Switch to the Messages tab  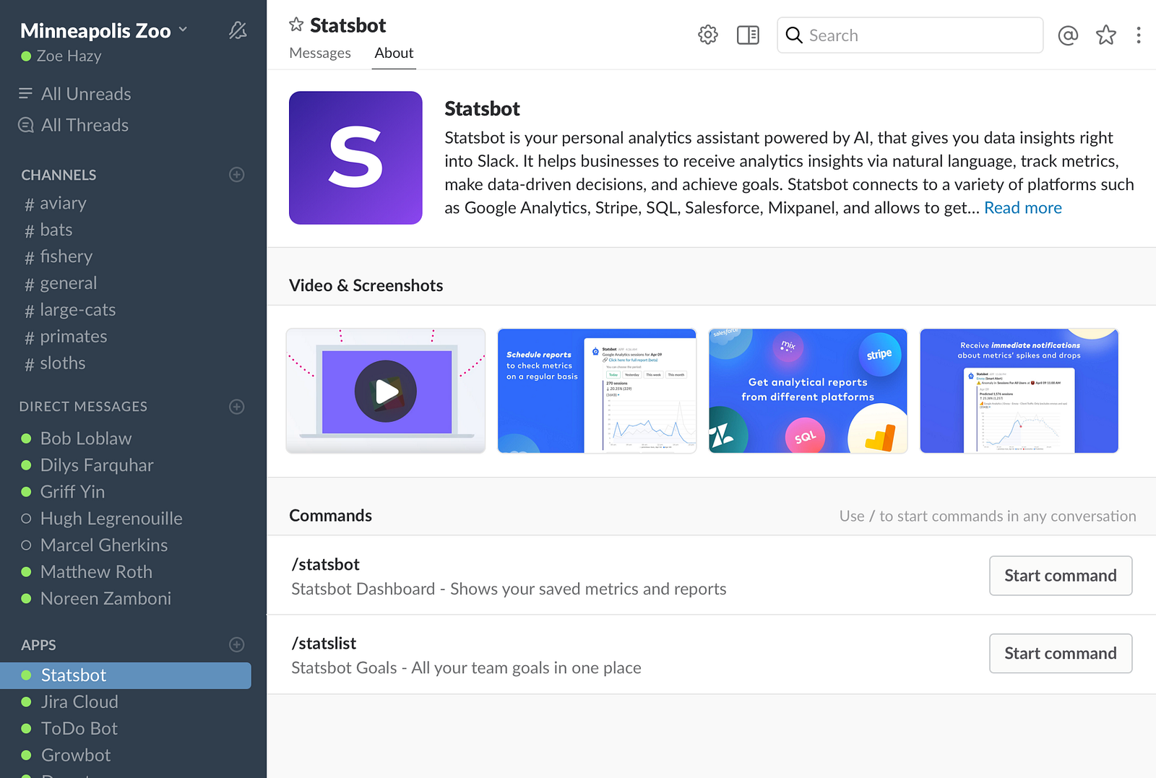pyautogui.click(x=320, y=53)
